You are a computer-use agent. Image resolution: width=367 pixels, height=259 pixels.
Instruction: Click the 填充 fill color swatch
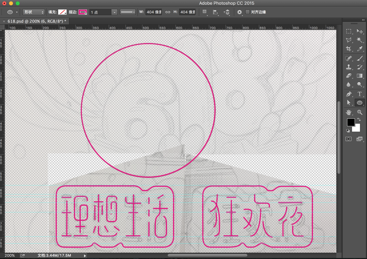(62, 12)
